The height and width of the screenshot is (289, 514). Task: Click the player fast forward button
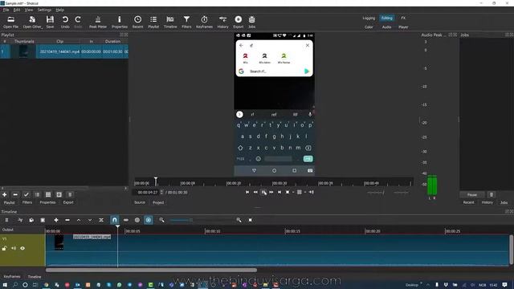tap(271, 193)
